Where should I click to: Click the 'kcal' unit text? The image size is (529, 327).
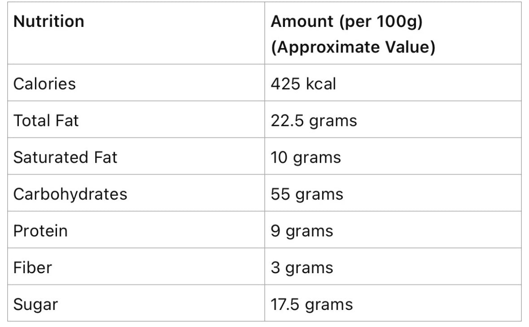pyautogui.click(x=321, y=84)
